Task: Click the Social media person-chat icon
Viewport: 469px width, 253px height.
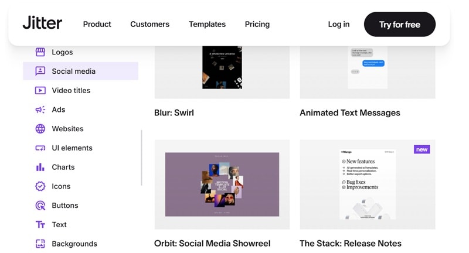Action: [40, 71]
